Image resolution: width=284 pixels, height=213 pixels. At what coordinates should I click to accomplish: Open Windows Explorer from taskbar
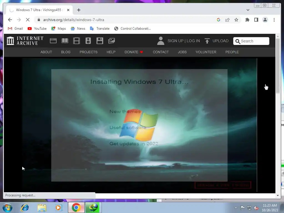point(42,207)
